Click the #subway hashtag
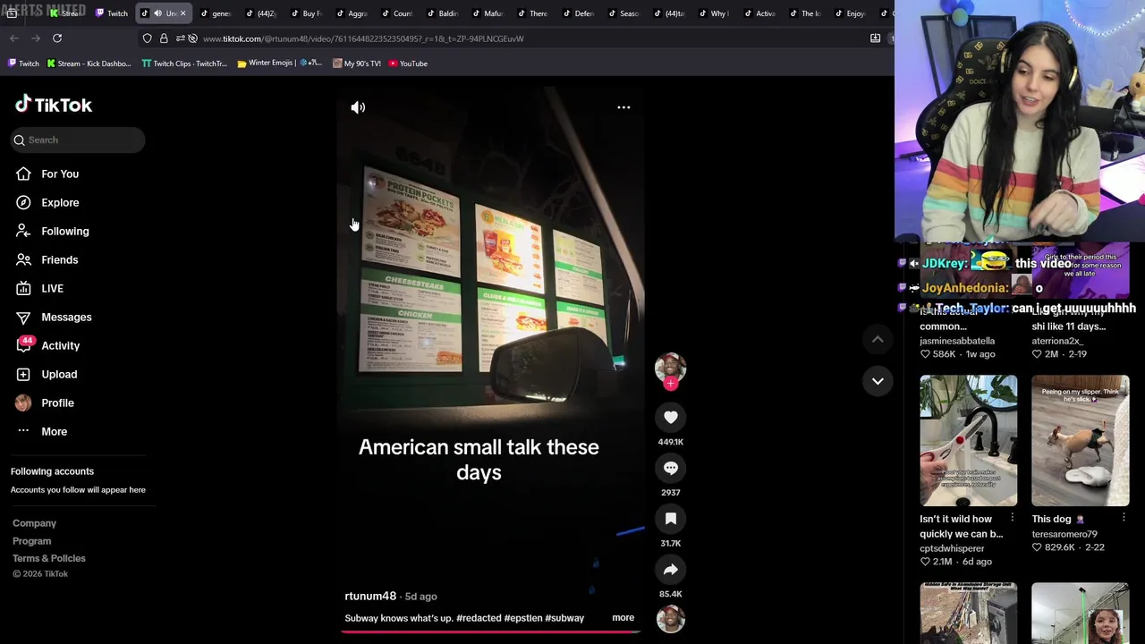The height and width of the screenshot is (644, 1145). pyautogui.click(x=564, y=618)
